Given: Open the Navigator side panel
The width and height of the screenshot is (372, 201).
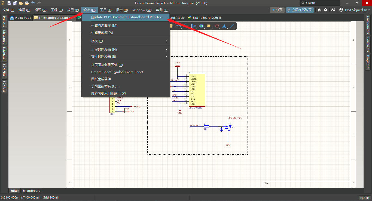Looking at the screenshot, I should pos(4,54).
